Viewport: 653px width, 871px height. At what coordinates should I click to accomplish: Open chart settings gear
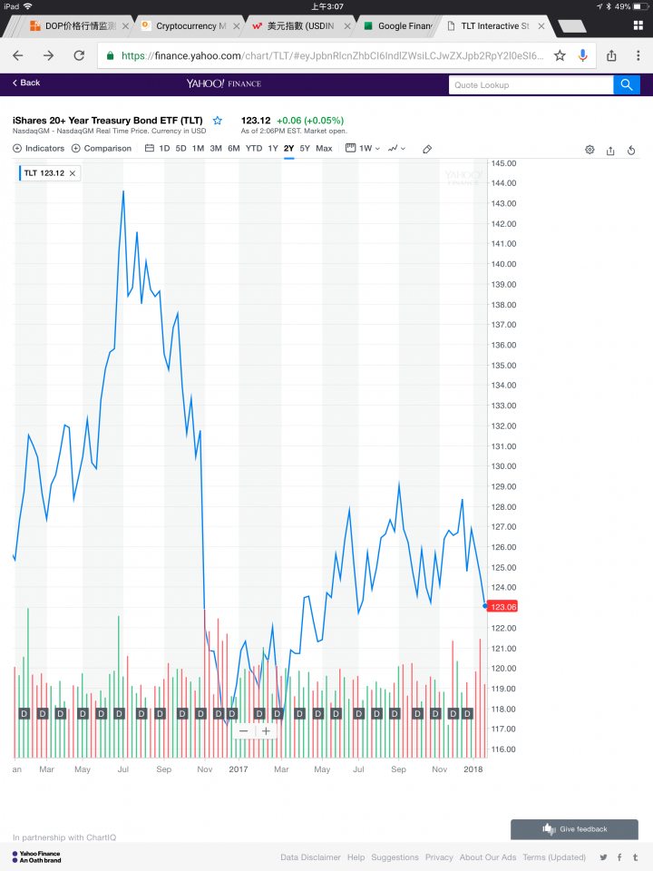coord(590,150)
